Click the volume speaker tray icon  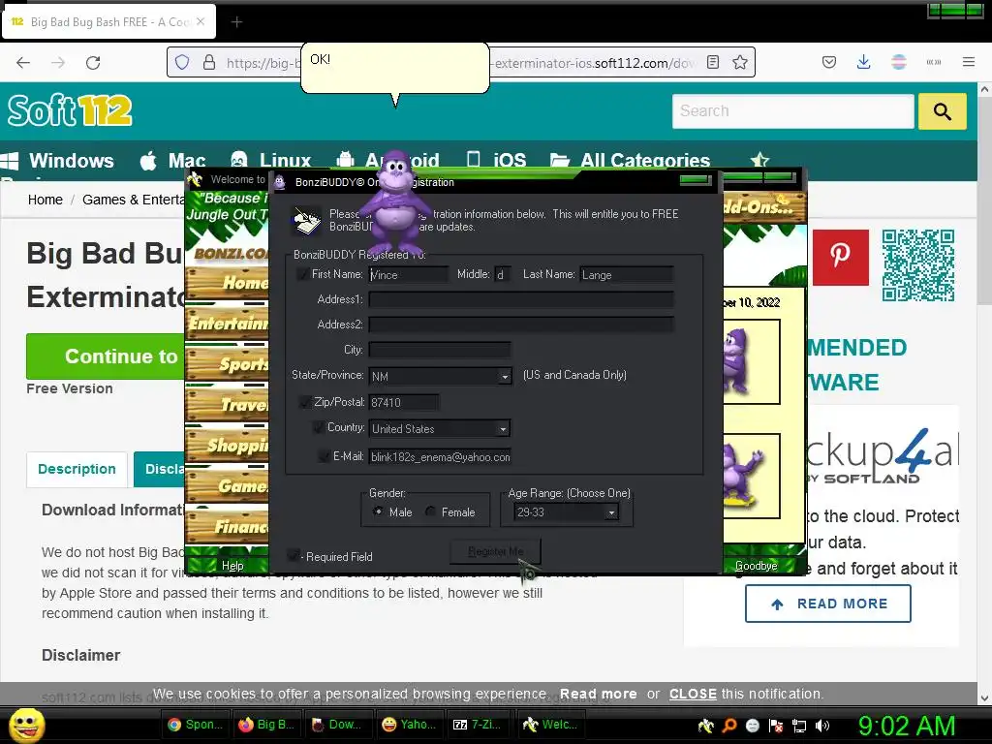[x=822, y=725]
